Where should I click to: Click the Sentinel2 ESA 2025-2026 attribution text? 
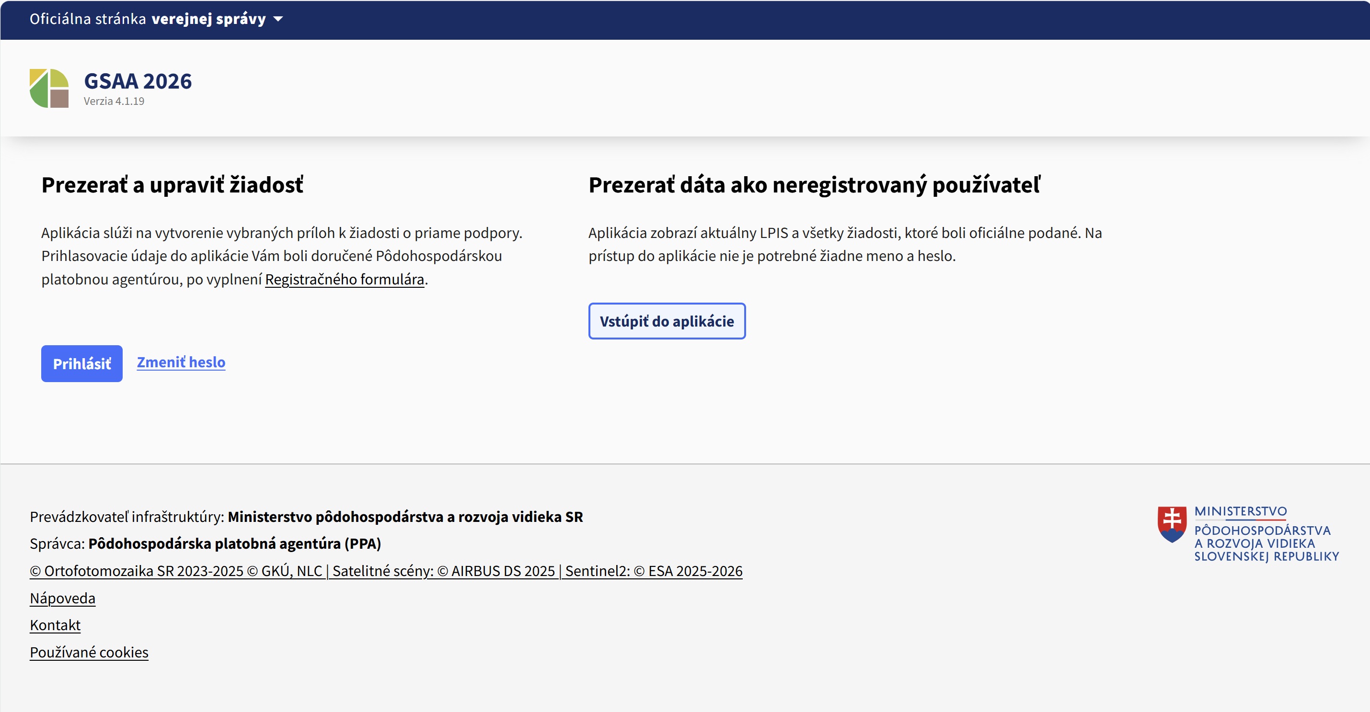point(653,571)
